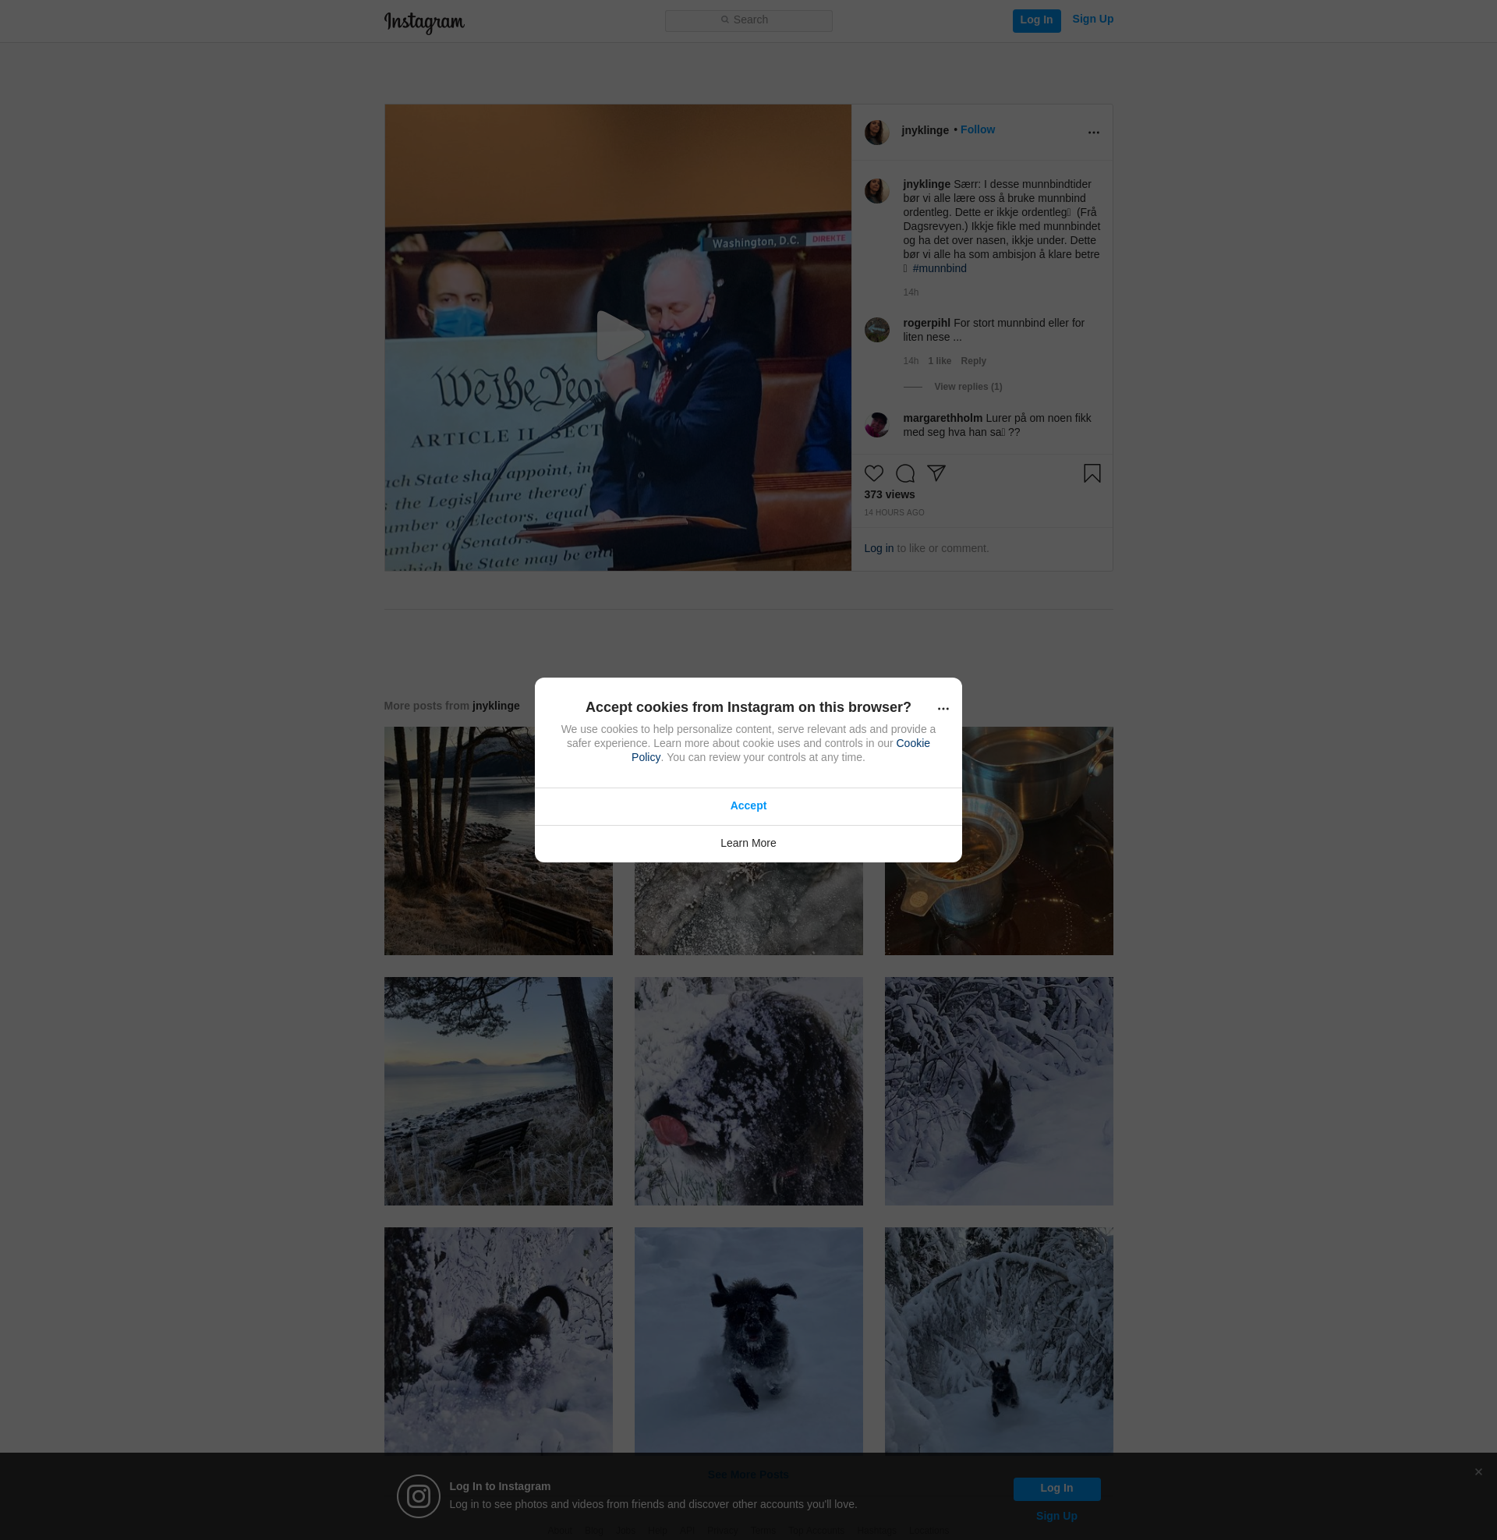Close the bottom login banner
The width and height of the screenshot is (1497, 1540).
pyautogui.click(x=1478, y=1471)
